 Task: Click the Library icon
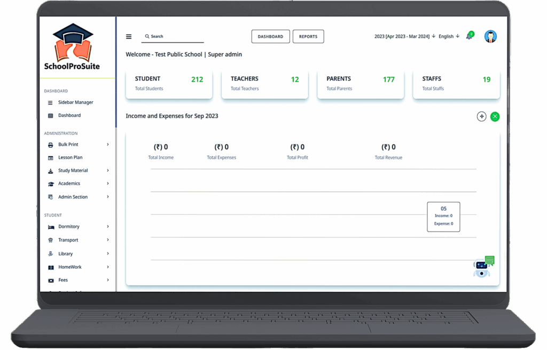(x=50, y=254)
